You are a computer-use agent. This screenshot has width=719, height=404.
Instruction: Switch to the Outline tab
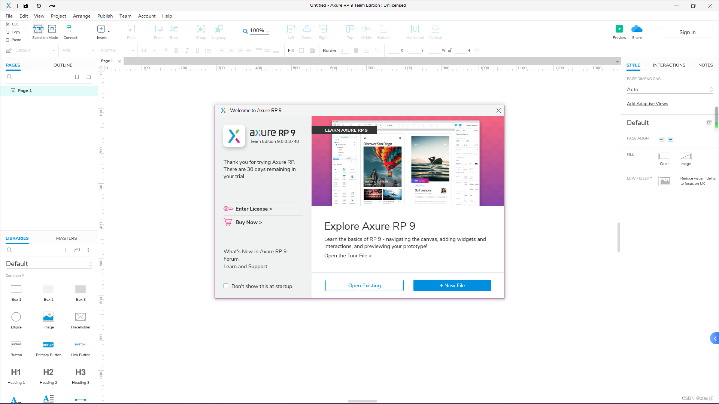(x=63, y=65)
